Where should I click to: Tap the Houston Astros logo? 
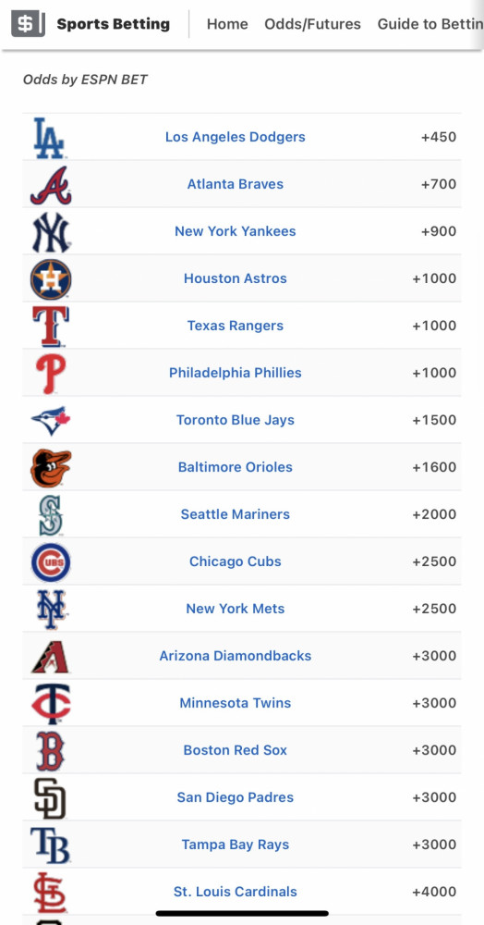(x=51, y=279)
